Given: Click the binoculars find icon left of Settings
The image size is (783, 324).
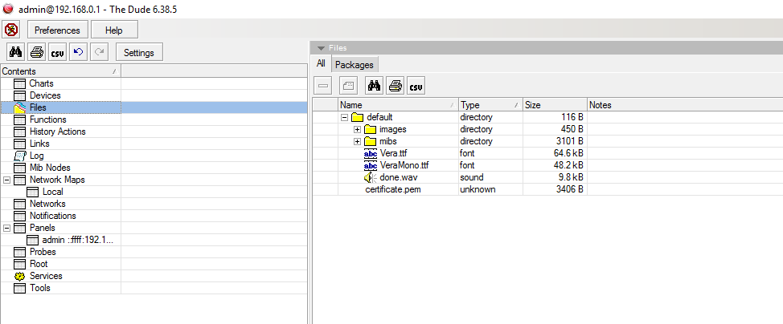Looking at the screenshot, I should pyautogui.click(x=15, y=52).
